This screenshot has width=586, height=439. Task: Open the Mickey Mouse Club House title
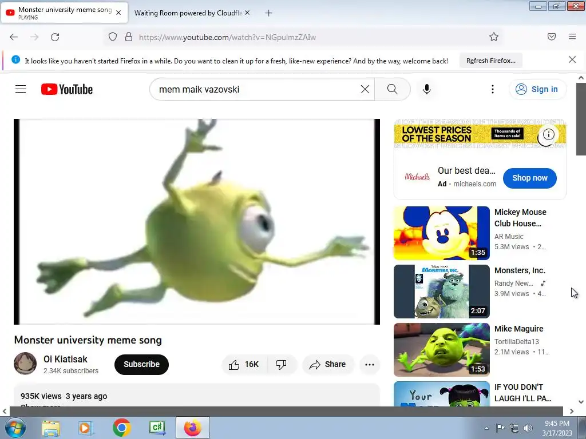click(x=520, y=218)
